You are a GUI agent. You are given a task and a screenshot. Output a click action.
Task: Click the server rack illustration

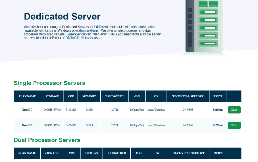(x=203, y=26)
